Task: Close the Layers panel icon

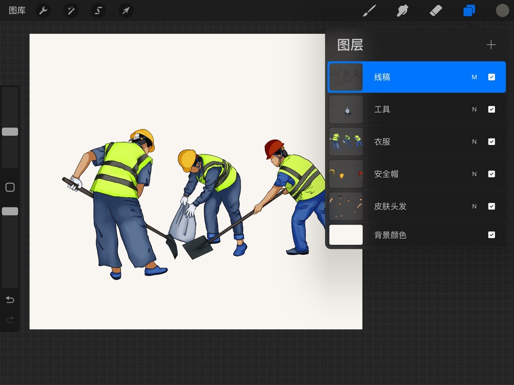Action: pos(469,10)
